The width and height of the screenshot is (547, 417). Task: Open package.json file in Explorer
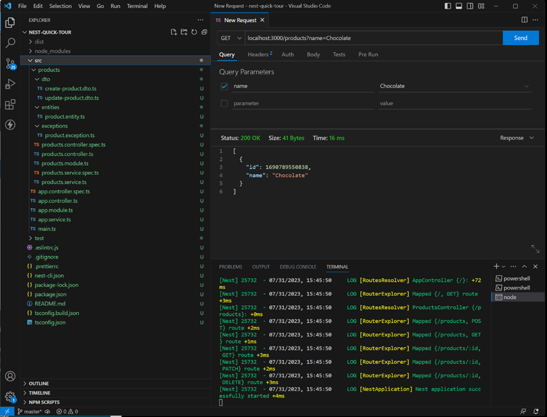click(x=51, y=294)
